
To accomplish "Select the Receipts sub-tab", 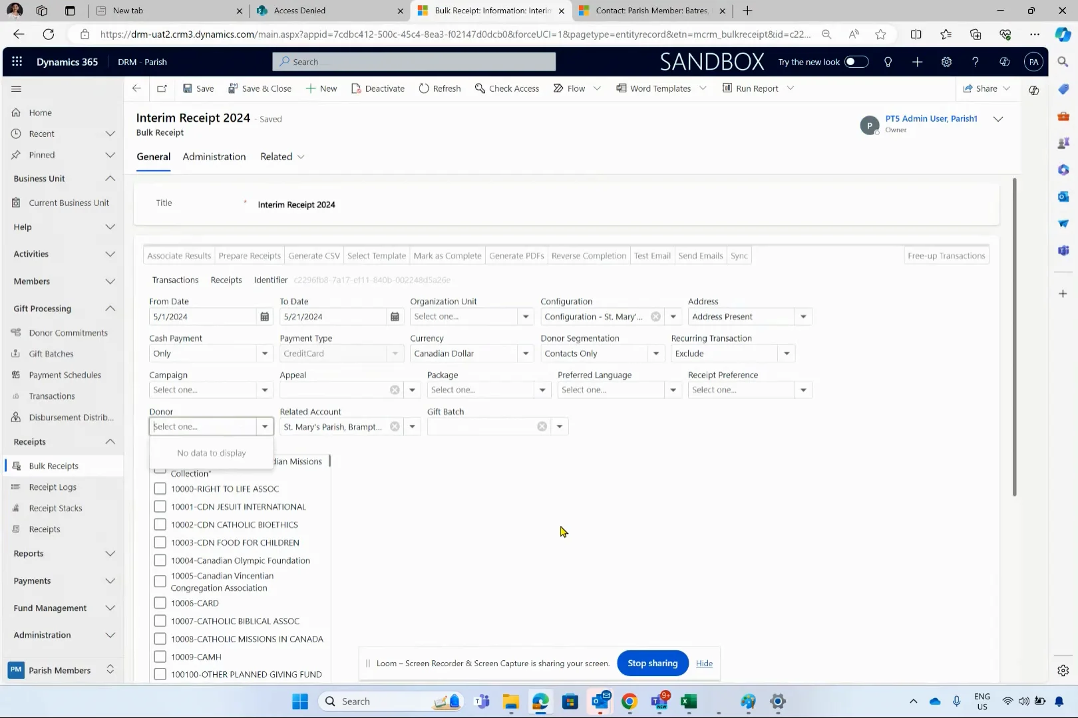I will point(226,280).
